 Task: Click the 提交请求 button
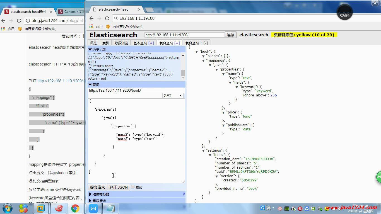point(97,187)
